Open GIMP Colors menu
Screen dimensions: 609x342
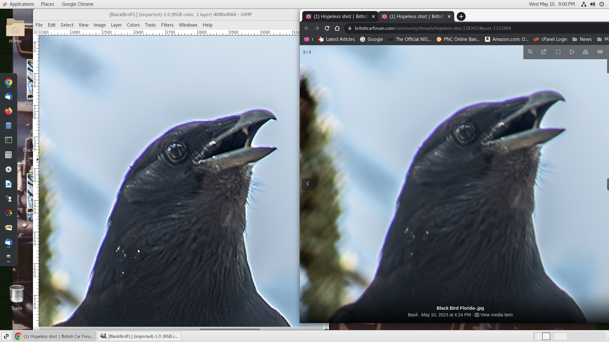[133, 25]
